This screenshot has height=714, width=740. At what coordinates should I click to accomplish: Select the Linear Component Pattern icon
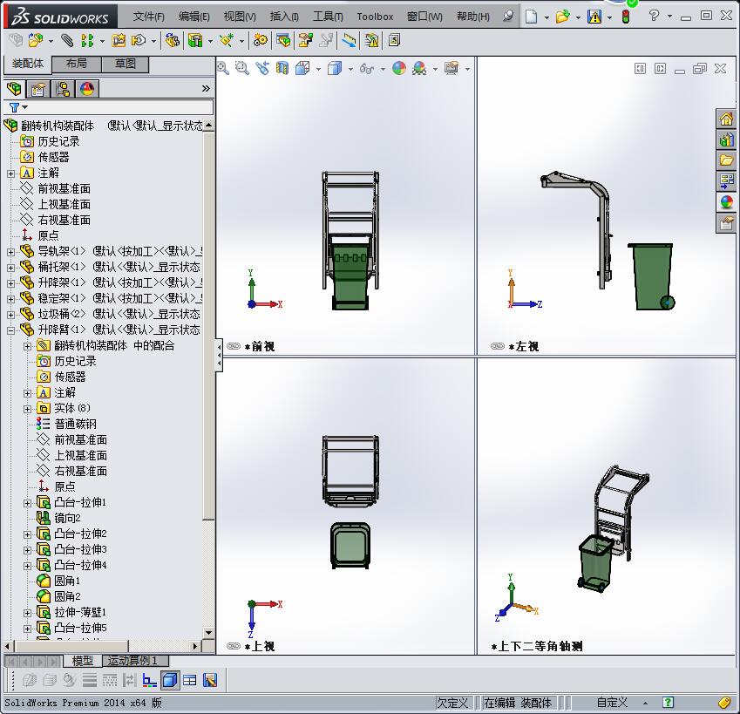pyautogui.click(x=87, y=41)
